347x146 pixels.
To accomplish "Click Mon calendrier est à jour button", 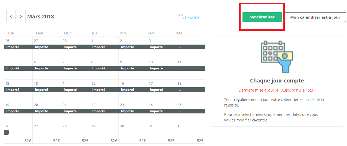I will pos(315,17).
